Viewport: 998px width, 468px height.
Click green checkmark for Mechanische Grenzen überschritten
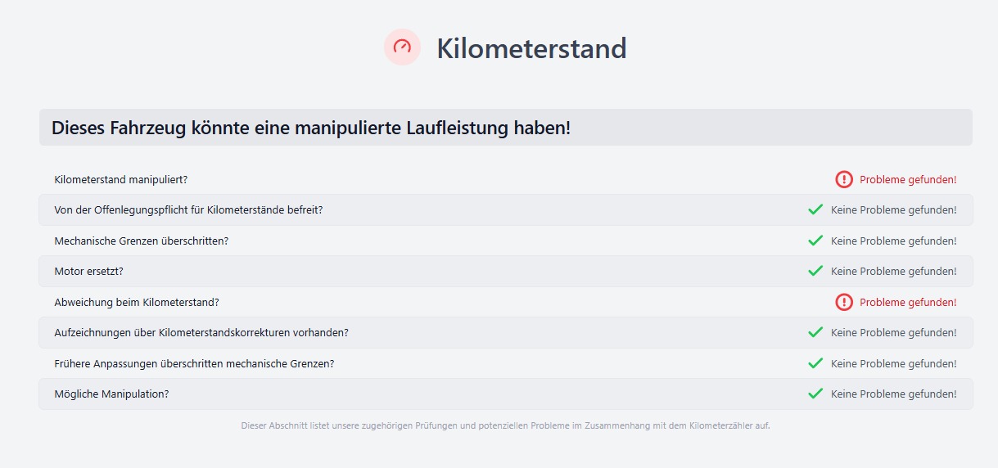(x=815, y=241)
